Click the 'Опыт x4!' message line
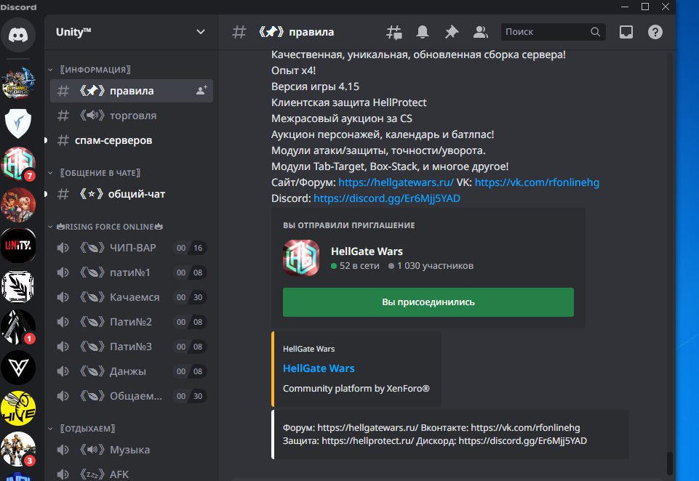 (293, 70)
